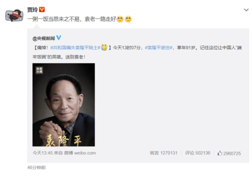Click the 央视新闻 watermark logo on photo
The width and height of the screenshot is (252, 176).
[39, 70]
